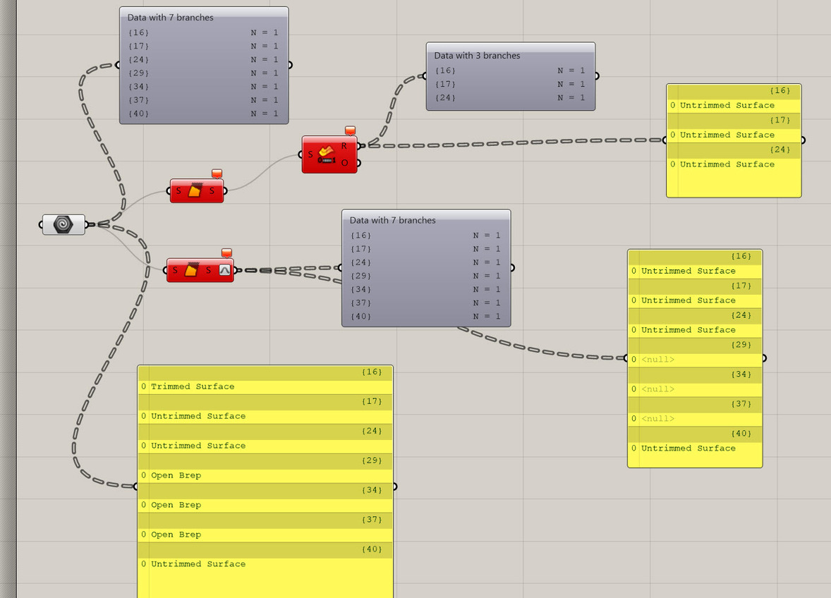
Task: Click the S output label of lower Untrim component
Action: pyautogui.click(x=208, y=270)
